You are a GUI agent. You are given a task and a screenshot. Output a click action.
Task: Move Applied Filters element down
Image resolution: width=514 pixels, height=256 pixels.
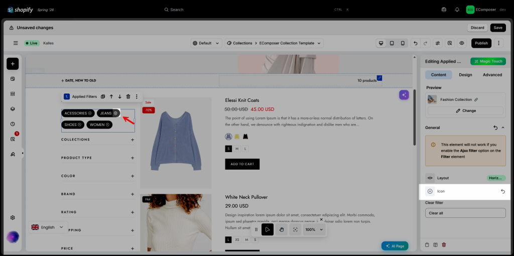point(119,96)
